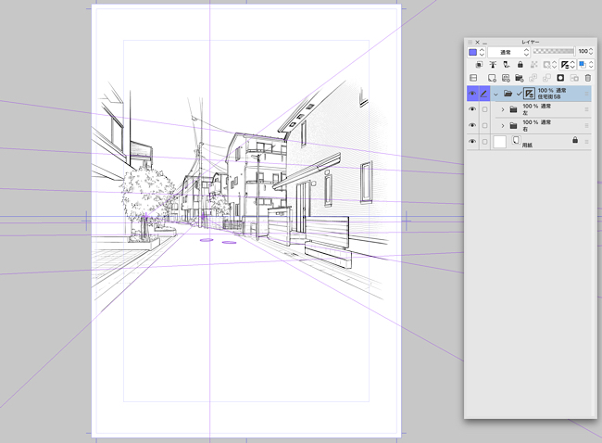This screenshot has height=443, width=602.
Task: Set as Reference Layer lighthouse icon
Action: pos(493,65)
